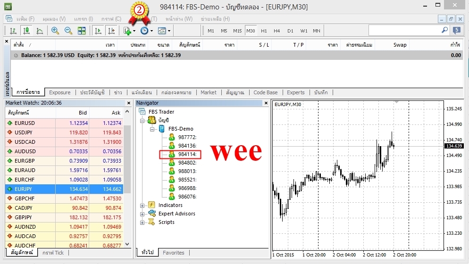Tile chart windows with grid icon
This screenshot has height=264, width=469.
(81, 31)
